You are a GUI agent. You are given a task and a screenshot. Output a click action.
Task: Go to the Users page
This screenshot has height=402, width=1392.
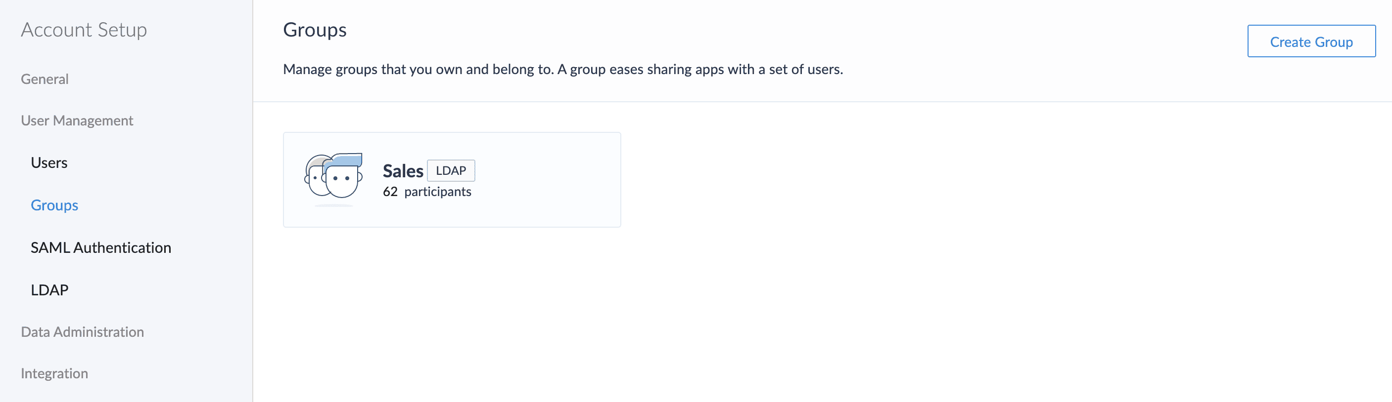click(49, 163)
